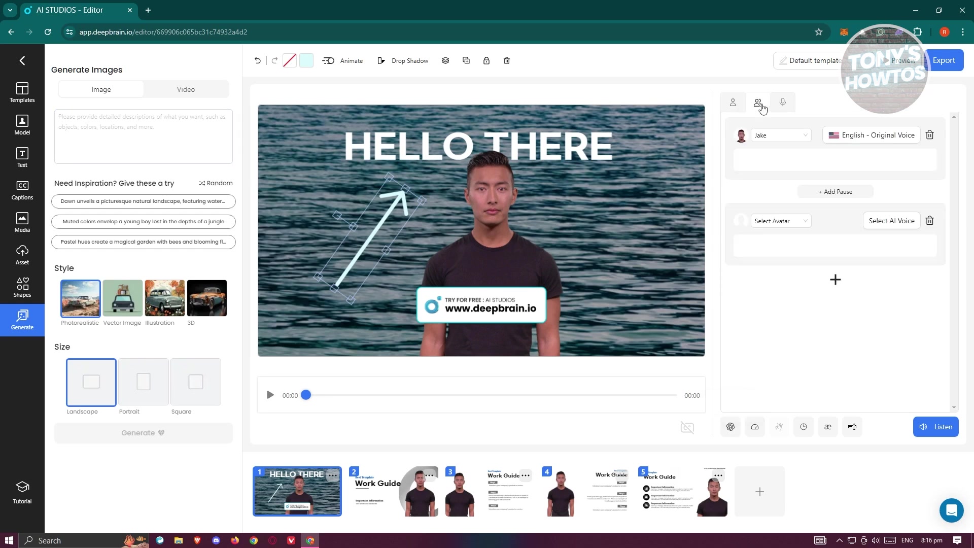The image size is (974, 548).
Task: Click Random inspiration link
Action: tap(216, 183)
